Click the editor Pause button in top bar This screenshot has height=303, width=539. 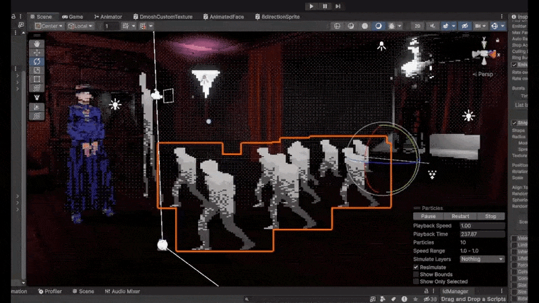[x=325, y=6]
